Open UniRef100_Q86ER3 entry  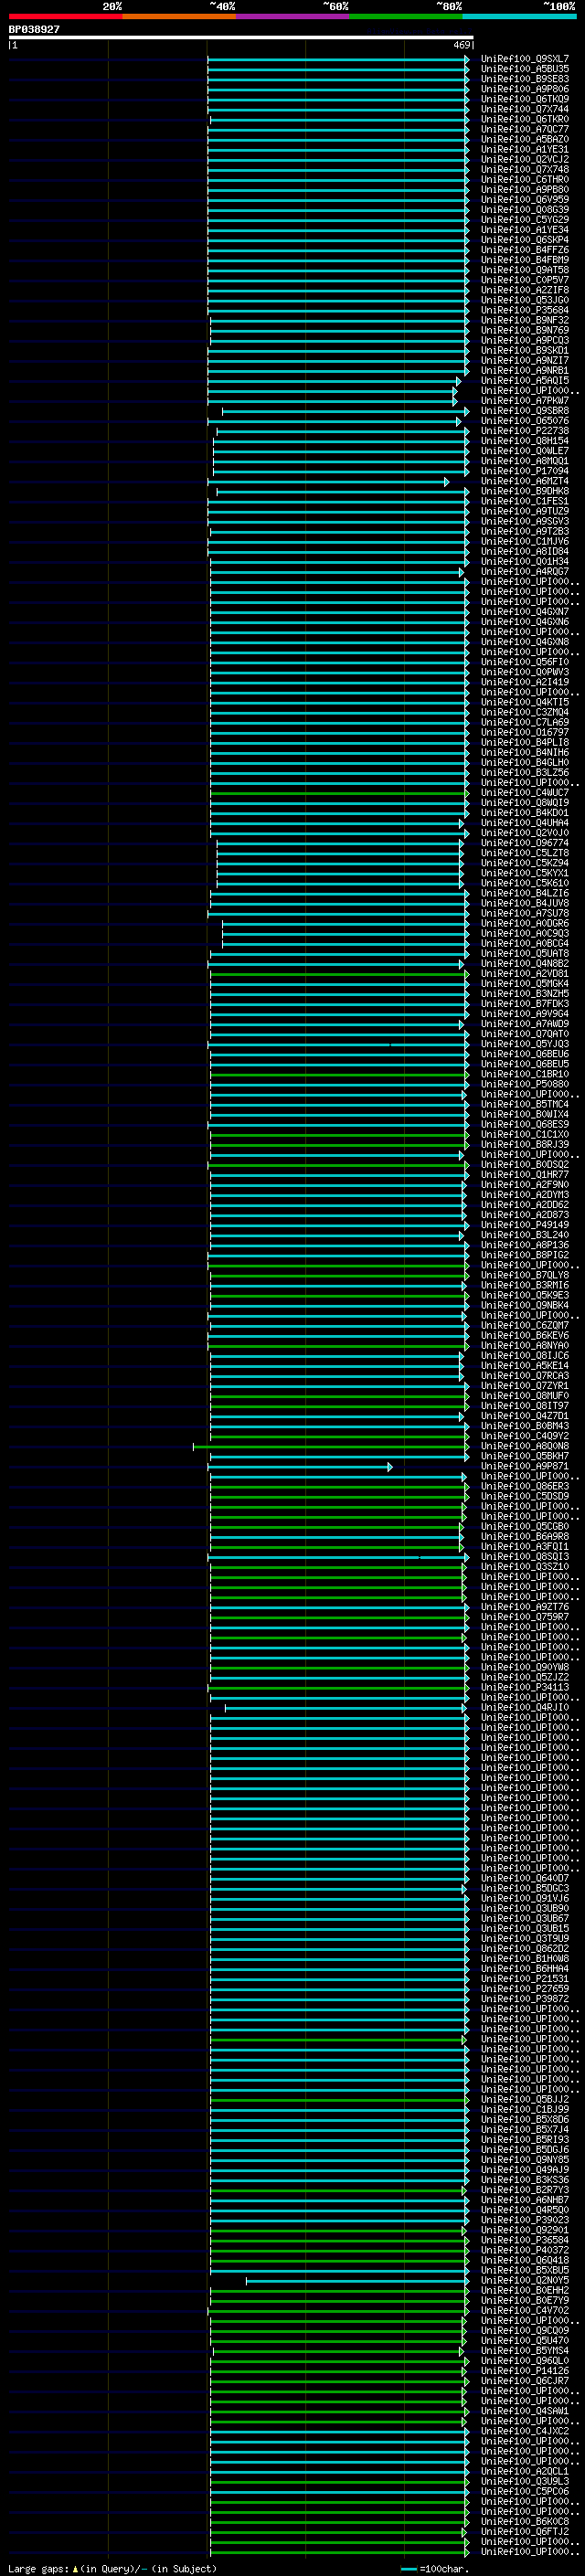[x=525, y=1486]
